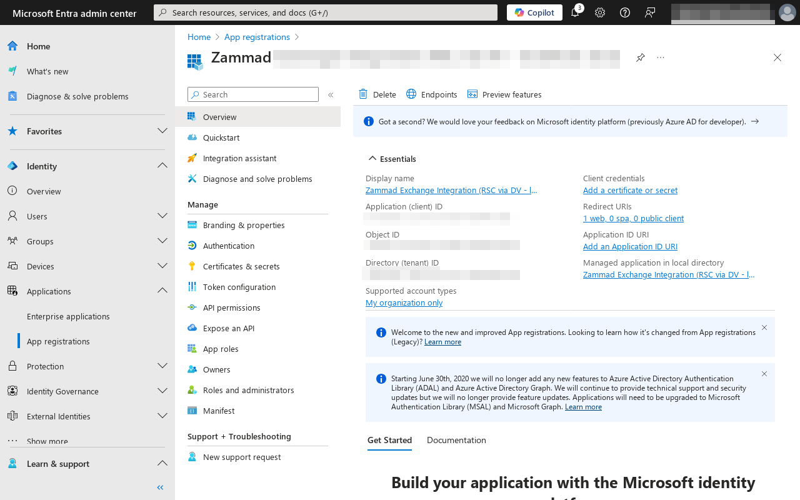The width and height of the screenshot is (800, 500).
Task: Collapse the Learn & support section
Action: [x=162, y=463]
